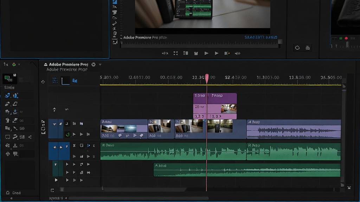Click the icon at the timeline's bottom-right corner
360x202 pixels.
coord(349,188)
